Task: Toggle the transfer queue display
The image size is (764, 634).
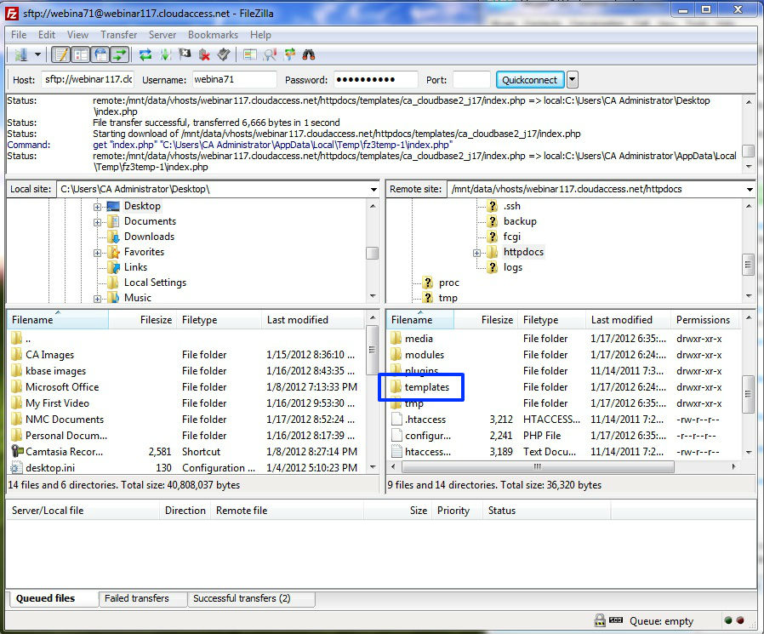Action: [x=120, y=54]
